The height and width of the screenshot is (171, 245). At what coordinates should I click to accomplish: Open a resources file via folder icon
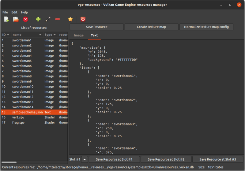pos(16,19)
